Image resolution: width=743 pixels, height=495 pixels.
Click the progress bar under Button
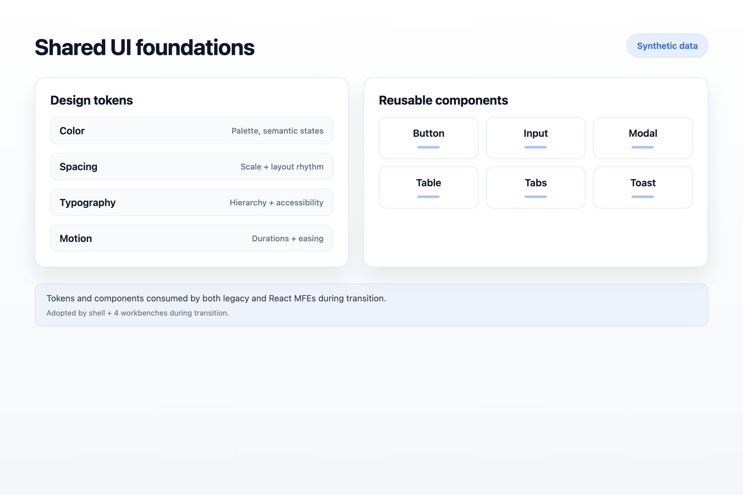(x=428, y=147)
